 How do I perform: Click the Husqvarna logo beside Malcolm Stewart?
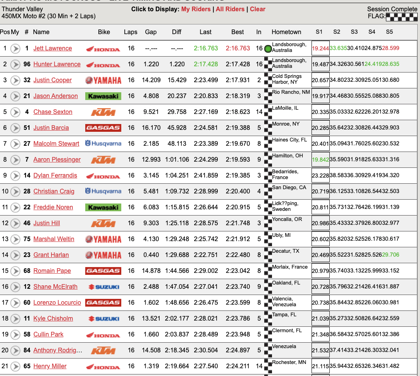(103, 143)
